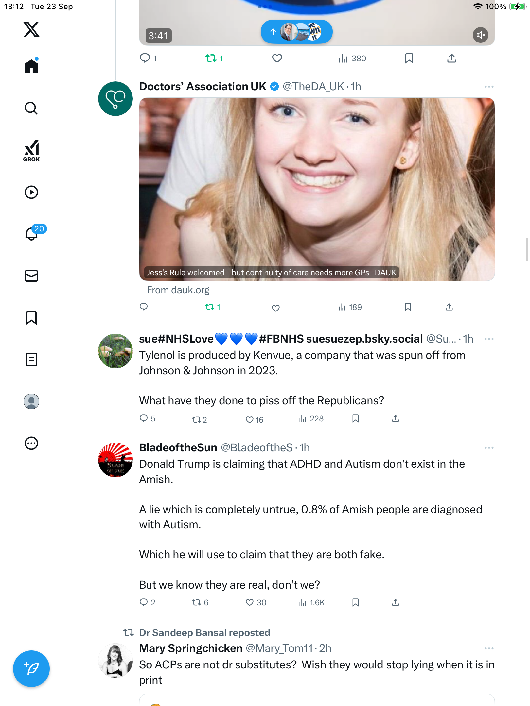
Task: Open Grok from the sidebar
Action: (31, 151)
